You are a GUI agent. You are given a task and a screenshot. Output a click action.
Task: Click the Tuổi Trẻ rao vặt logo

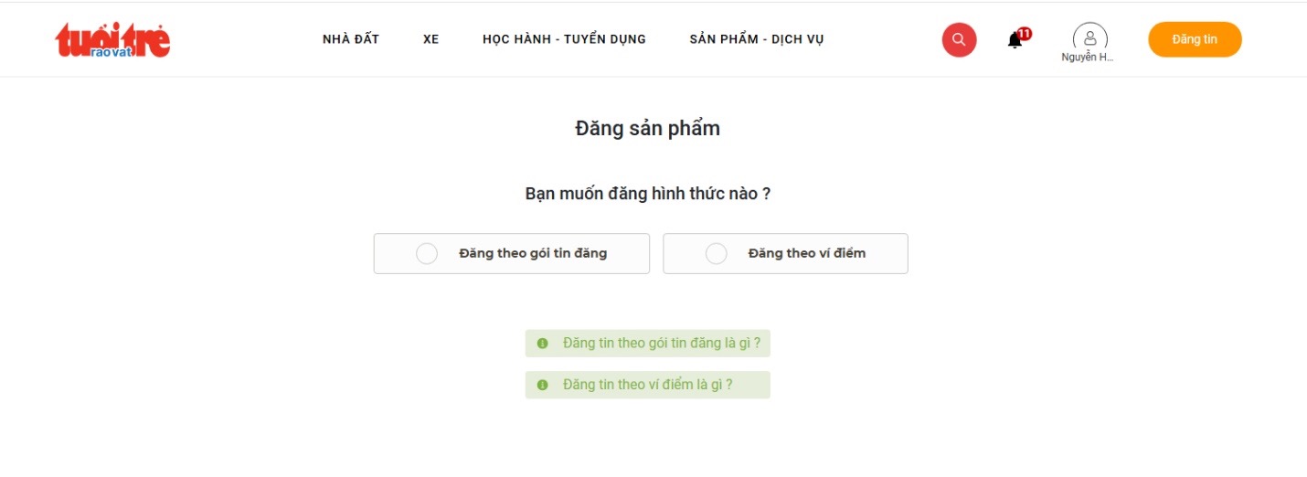(x=112, y=40)
